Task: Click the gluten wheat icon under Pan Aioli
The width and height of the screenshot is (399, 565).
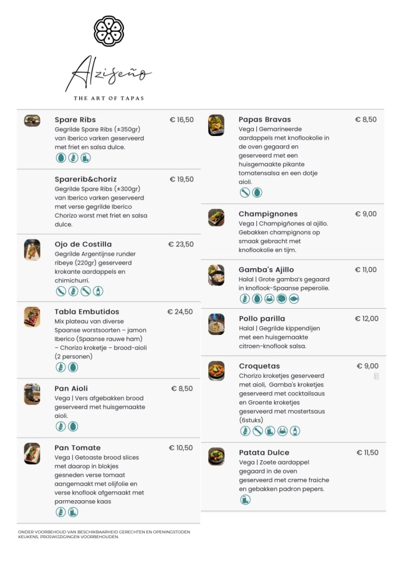Action: (60, 427)
